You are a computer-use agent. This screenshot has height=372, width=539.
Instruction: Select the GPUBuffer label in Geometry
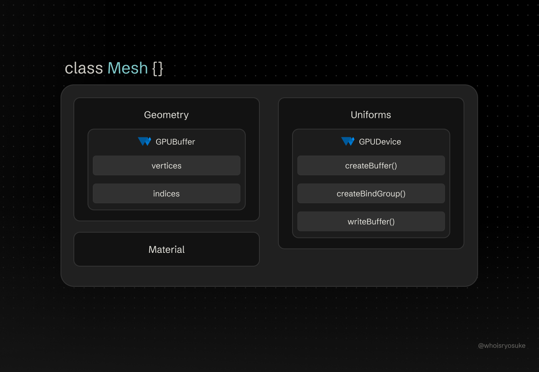tap(175, 142)
